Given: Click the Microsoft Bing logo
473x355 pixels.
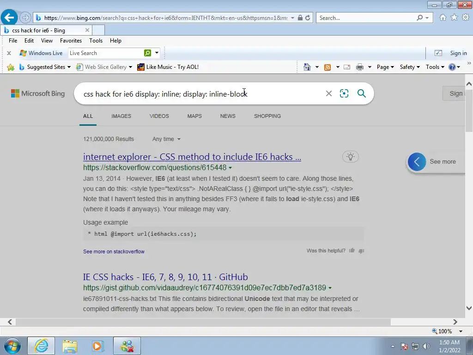Looking at the screenshot, I should click(38, 93).
